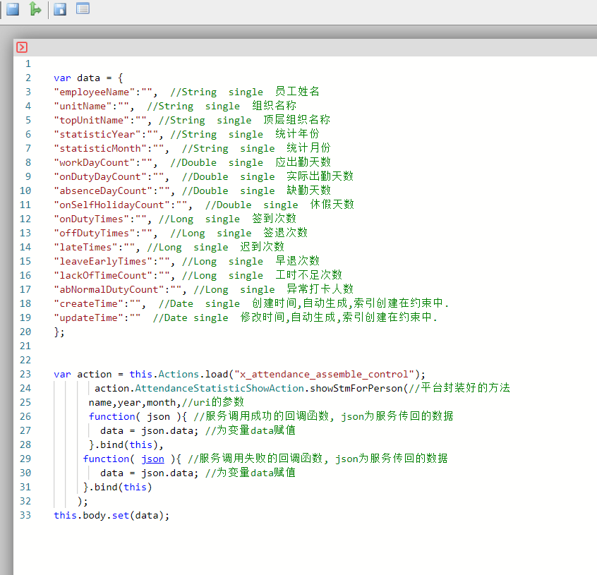Click the underlined json parameter on line 29
Image resolution: width=597 pixels, height=575 pixels.
[152, 459]
